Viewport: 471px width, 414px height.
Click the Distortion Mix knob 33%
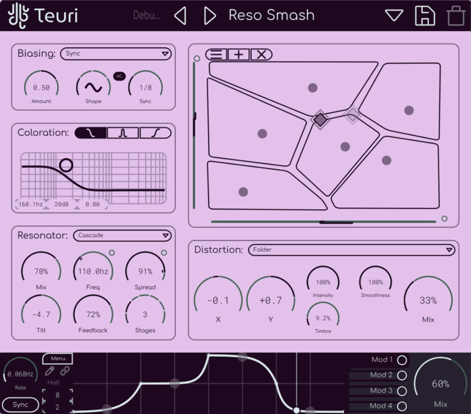[428, 300]
